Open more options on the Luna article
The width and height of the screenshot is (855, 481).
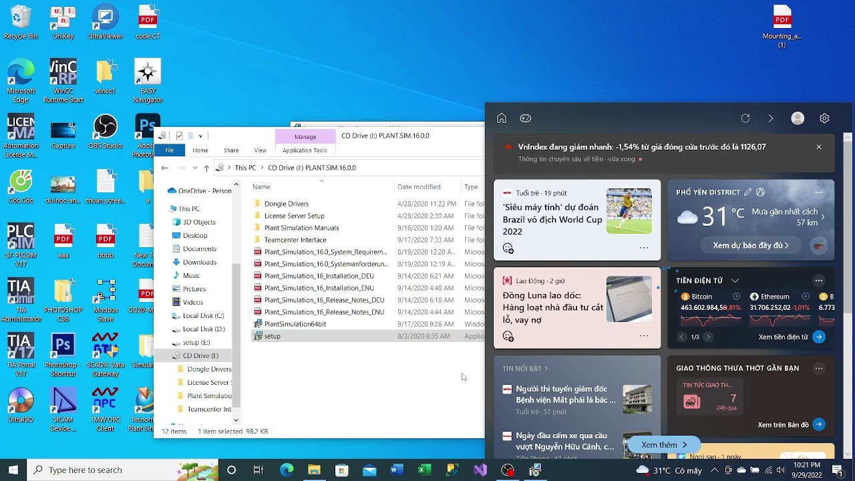pos(644,336)
